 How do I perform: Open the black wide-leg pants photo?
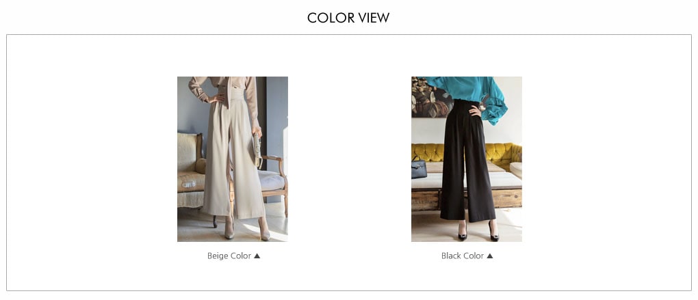coord(467,159)
